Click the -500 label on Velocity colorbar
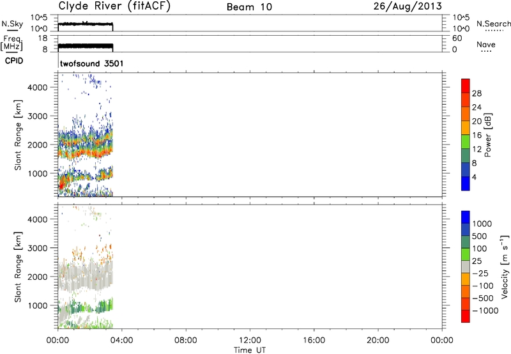Viewport: 511px width, 354px height. coord(483,298)
